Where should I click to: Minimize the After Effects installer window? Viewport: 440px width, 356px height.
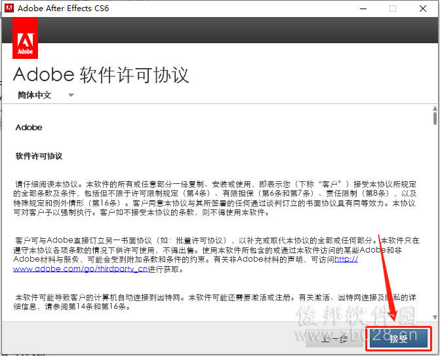coord(363,9)
